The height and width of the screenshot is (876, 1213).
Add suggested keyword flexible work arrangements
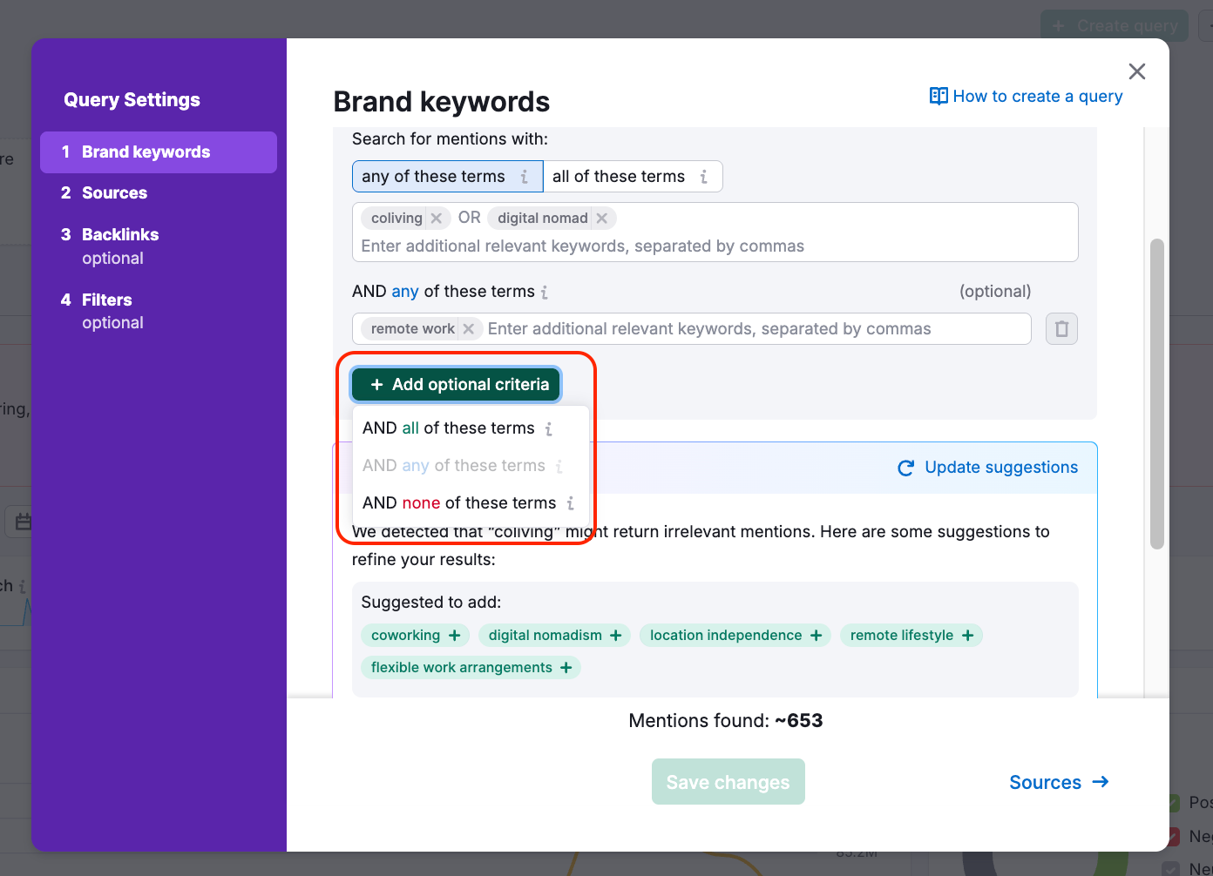pos(566,668)
